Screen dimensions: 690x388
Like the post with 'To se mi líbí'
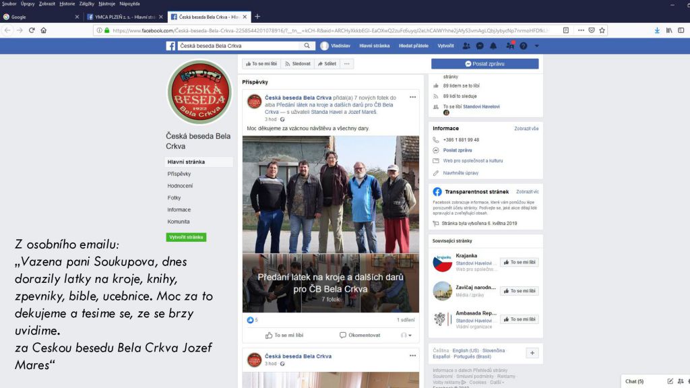tap(284, 335)
